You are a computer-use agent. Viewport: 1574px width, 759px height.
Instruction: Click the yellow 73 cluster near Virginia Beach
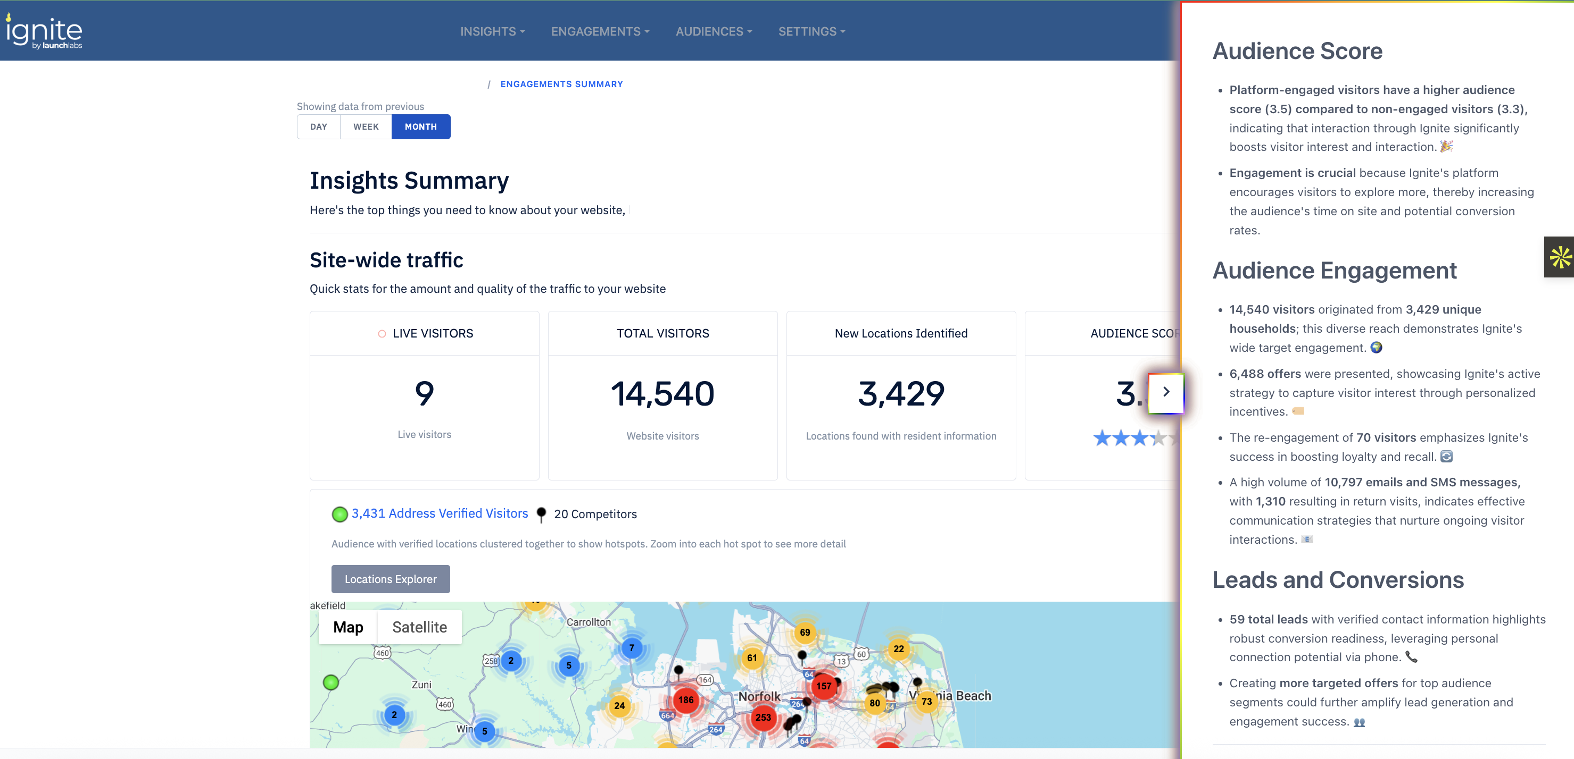click(x=926, y=701)
